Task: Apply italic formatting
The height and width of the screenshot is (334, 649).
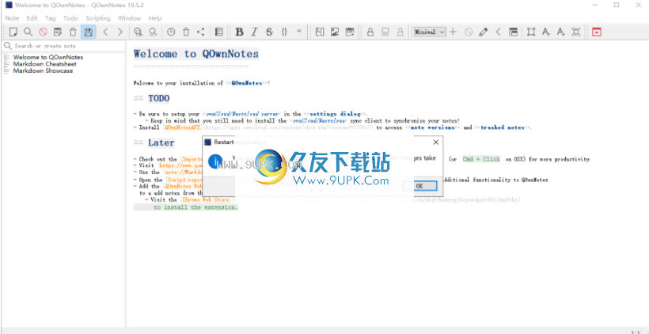Action: coord(254,32)
